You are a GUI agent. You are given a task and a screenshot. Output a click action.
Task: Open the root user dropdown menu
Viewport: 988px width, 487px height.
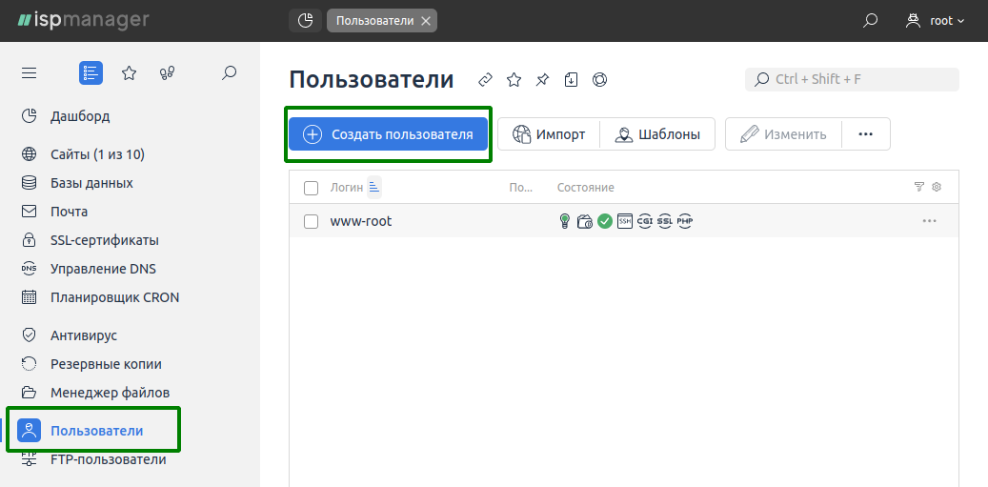[935, 21]
